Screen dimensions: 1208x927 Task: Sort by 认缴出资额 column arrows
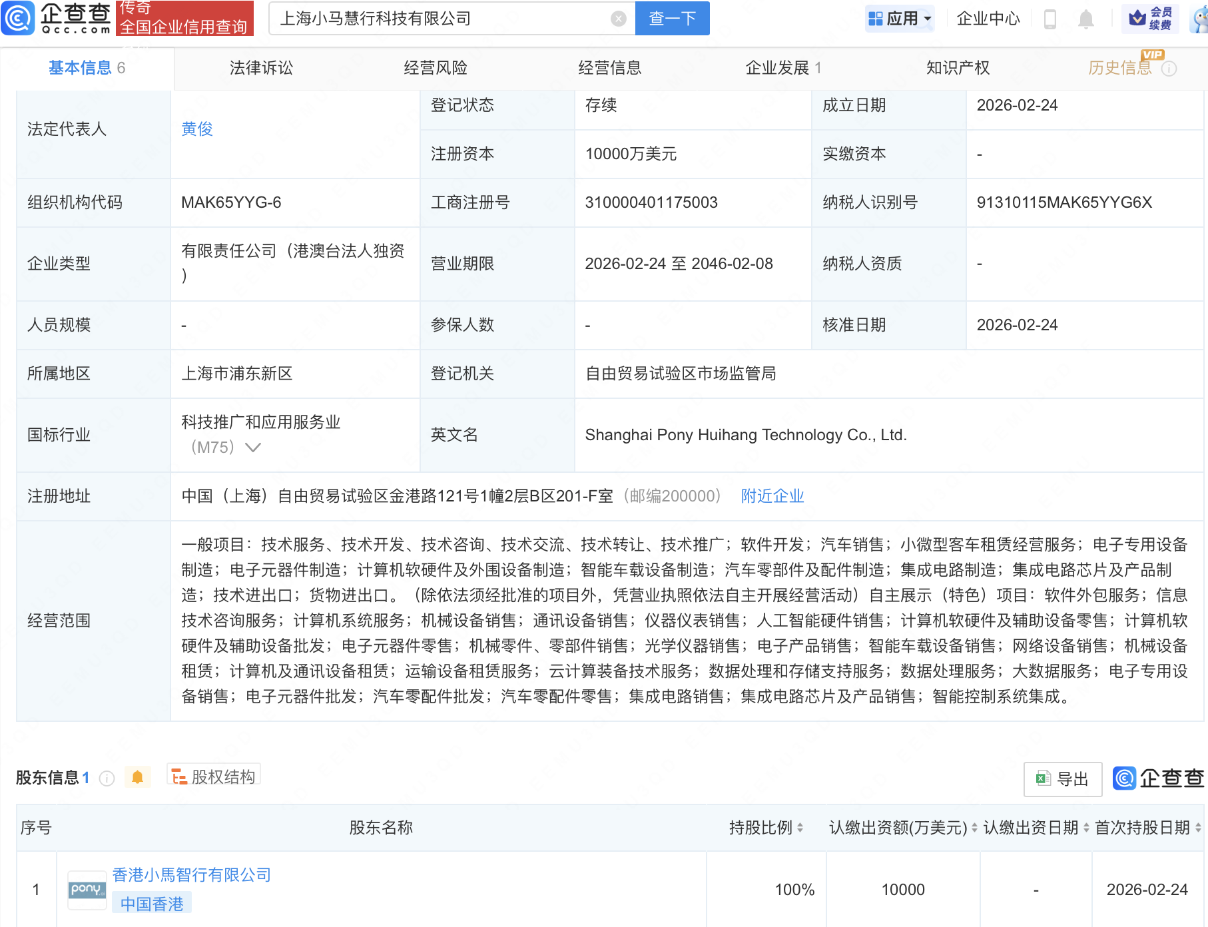[974, 828]
